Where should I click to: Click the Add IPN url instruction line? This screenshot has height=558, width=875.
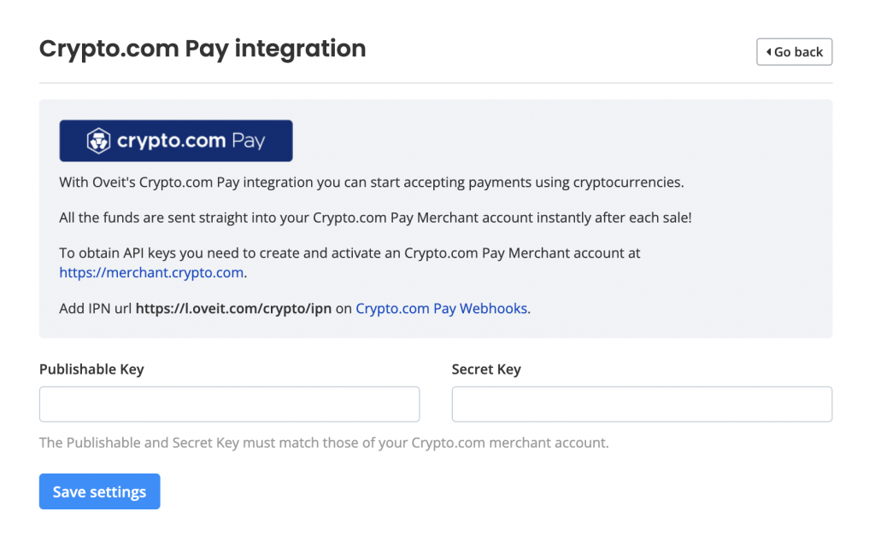pyautogui.click(x=294, y=308)
